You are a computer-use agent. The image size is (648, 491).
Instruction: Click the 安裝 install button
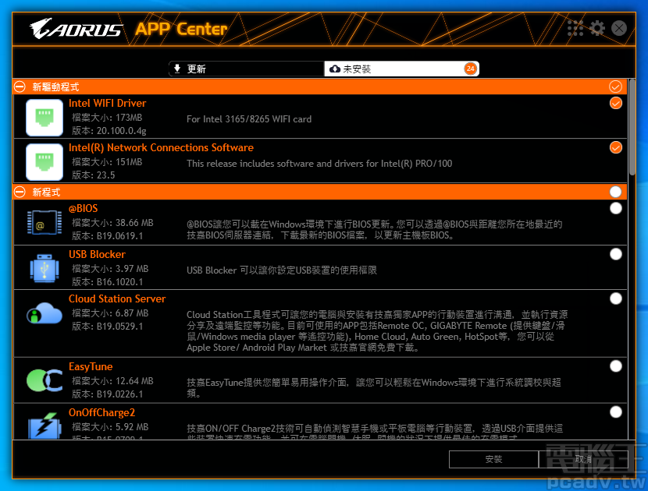(493, 459)
